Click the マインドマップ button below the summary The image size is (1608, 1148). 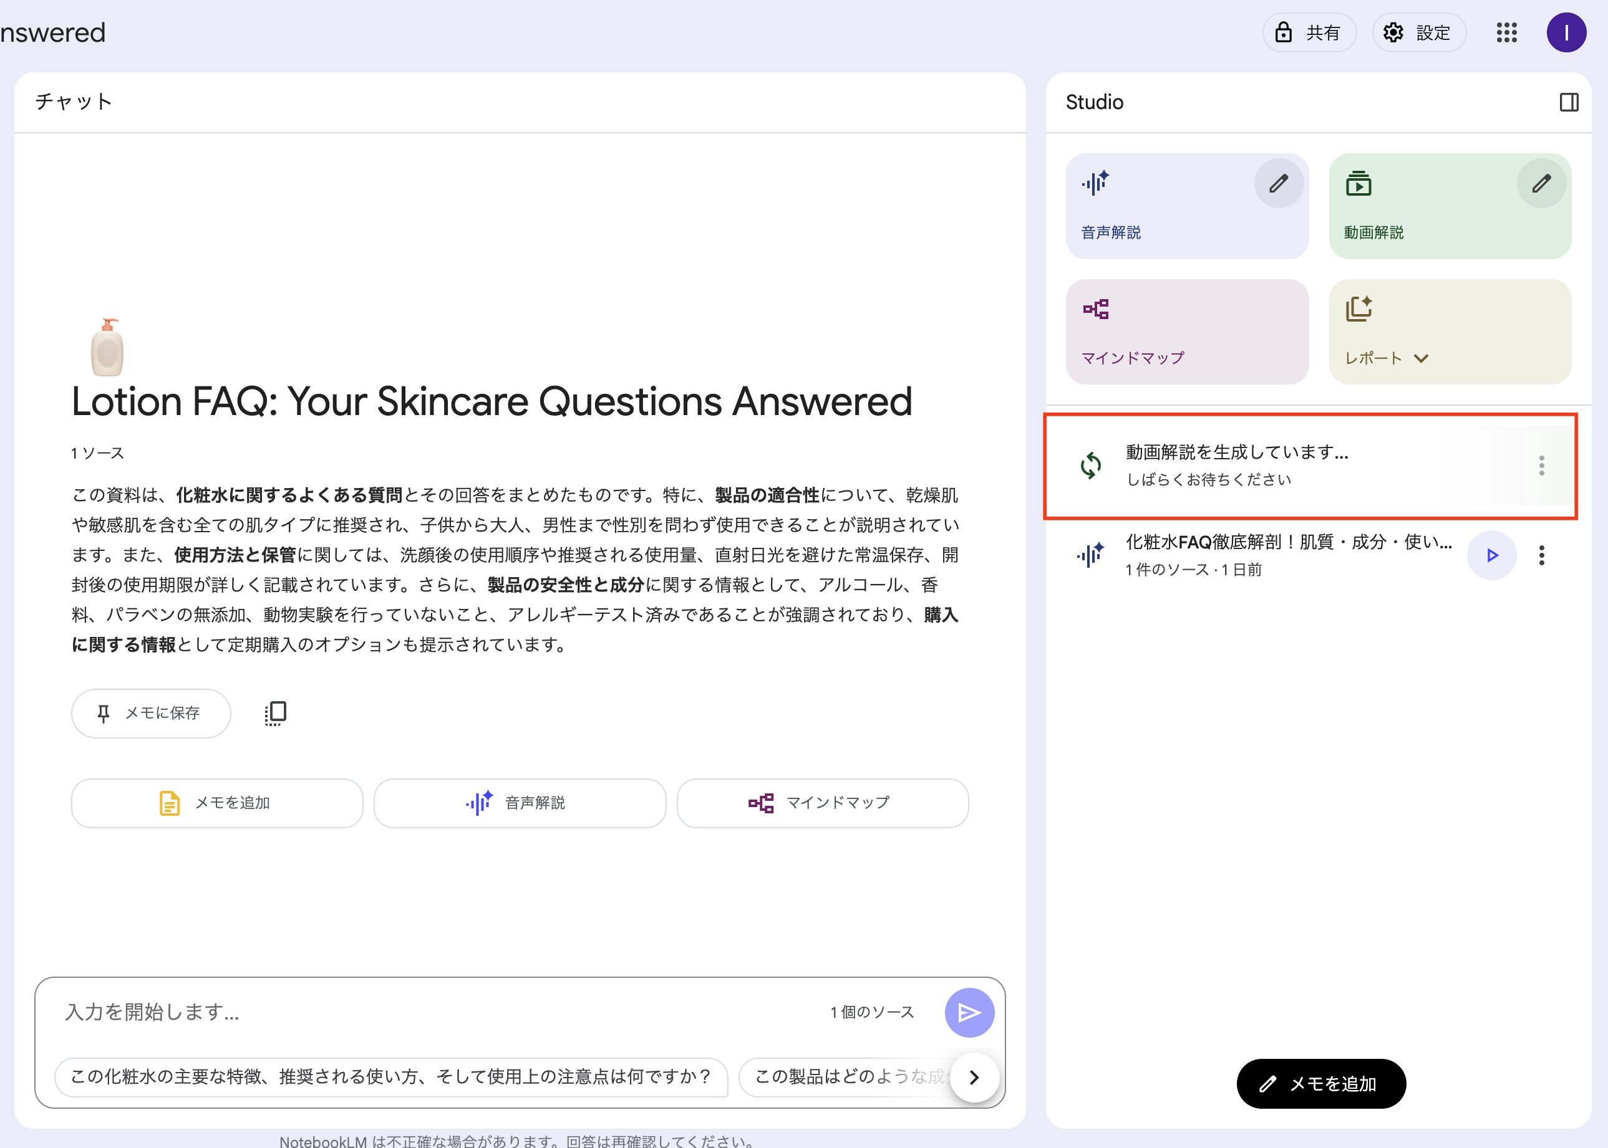[822, 803]
